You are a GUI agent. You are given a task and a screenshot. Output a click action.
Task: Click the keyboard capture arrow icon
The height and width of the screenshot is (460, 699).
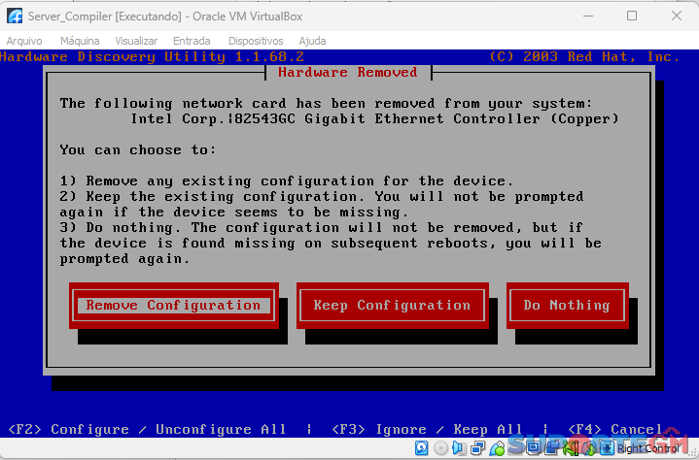(607, 448)
